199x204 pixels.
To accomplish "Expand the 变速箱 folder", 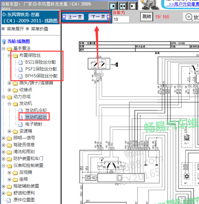I will click(9, 132).
